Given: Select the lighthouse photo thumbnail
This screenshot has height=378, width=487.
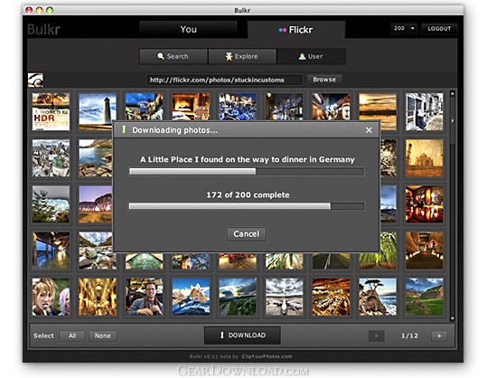Looking at the screenshot, I should (98, 112).
